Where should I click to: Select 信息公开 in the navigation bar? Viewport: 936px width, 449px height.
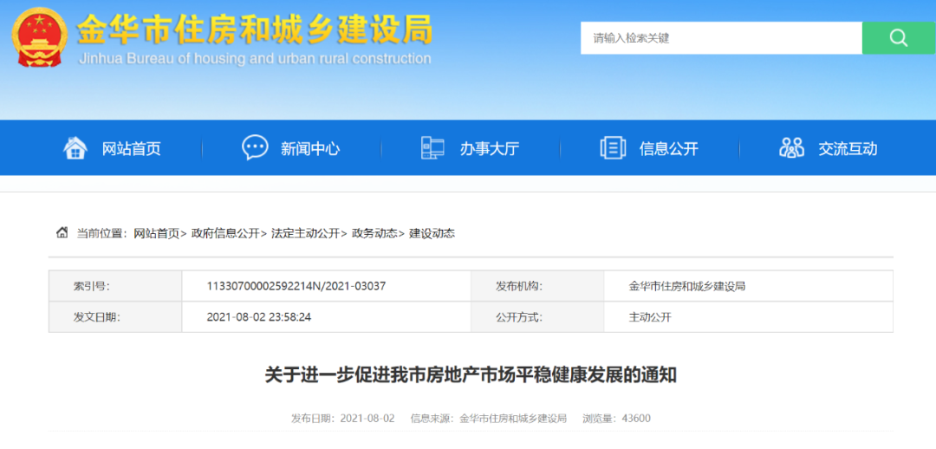click(x=669, y=149)
